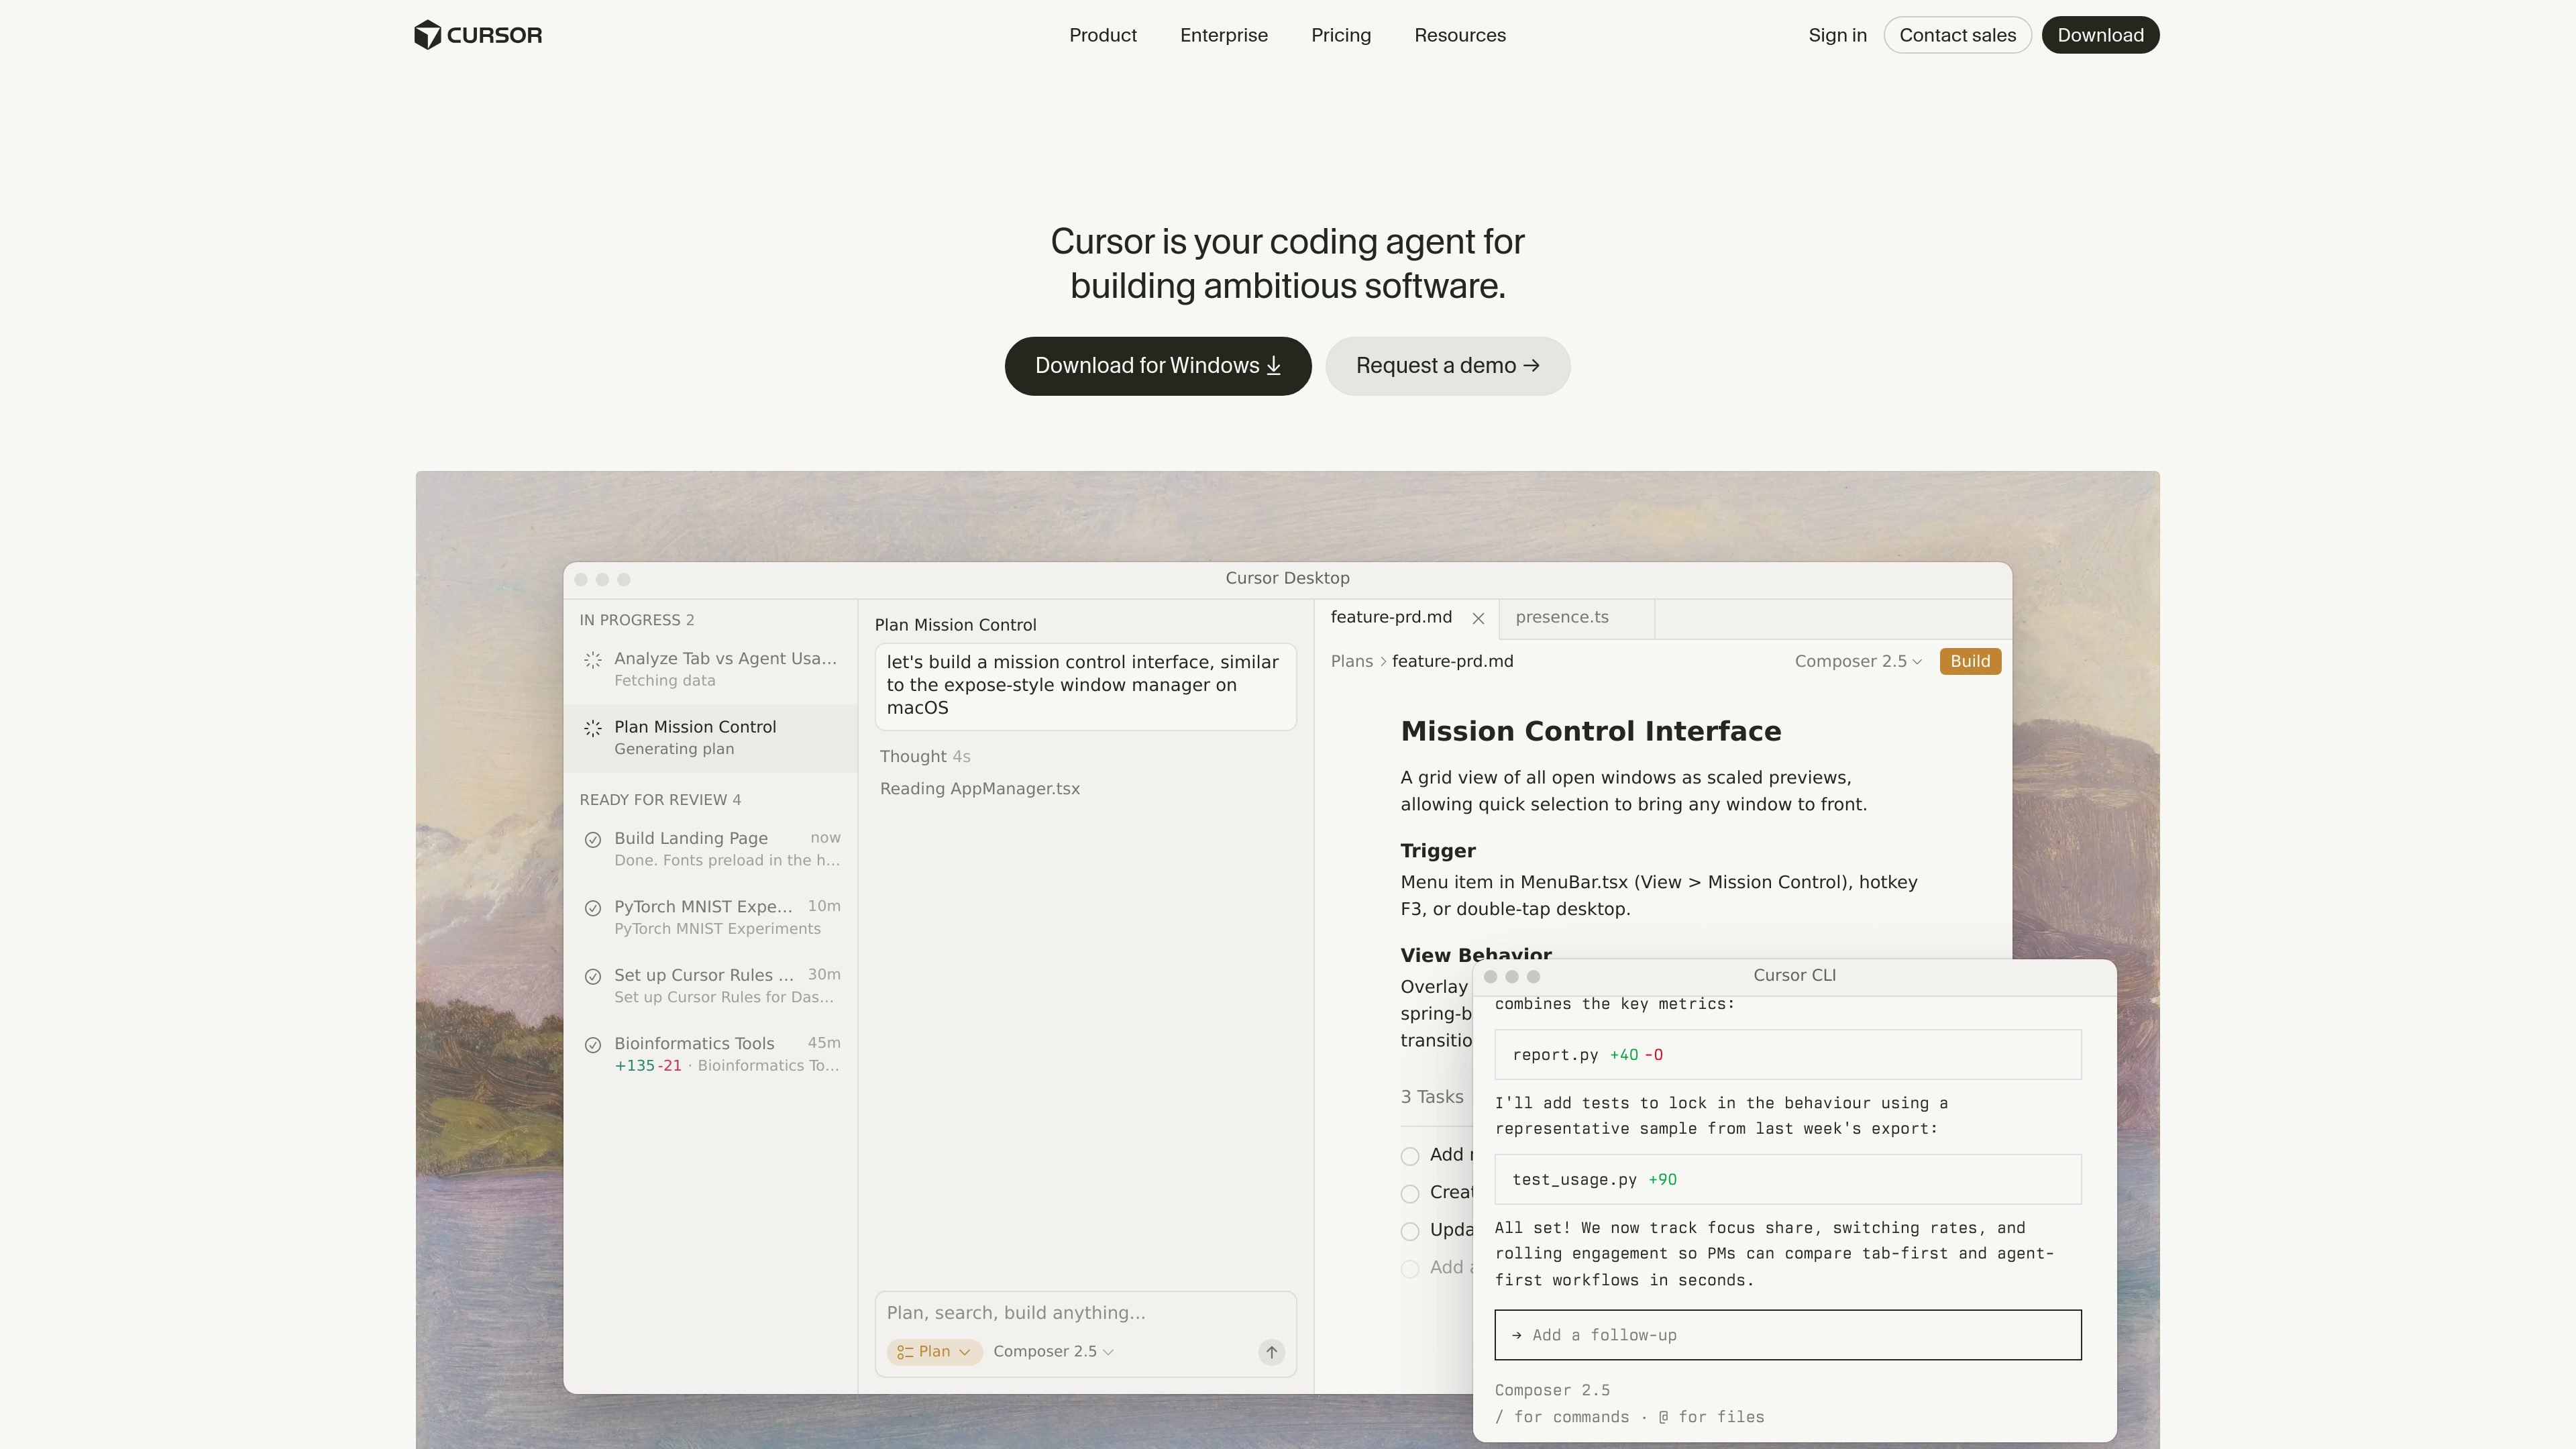The height and width of the screenshot is (1449, 2576).
Task: Click the Trigger heading in the plan
Action: (1437, 851)
